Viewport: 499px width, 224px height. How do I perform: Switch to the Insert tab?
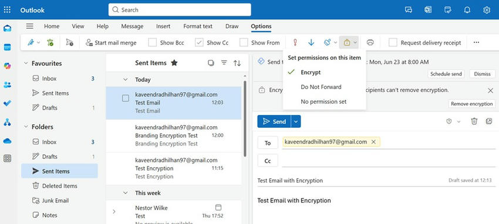point(163,26)
